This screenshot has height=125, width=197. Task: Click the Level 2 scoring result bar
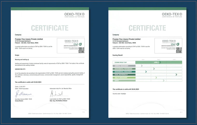[x=159, y=62]
